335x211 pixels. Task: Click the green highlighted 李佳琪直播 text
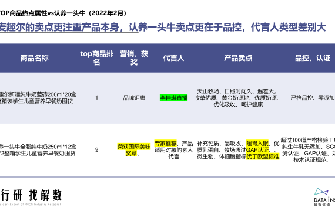[x=173, y=98]
